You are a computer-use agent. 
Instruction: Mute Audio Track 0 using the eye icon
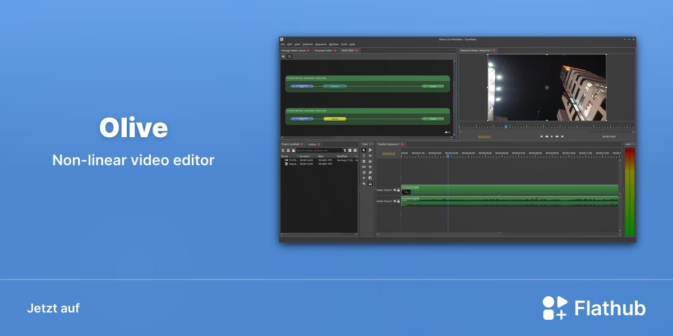pos(395,201)
